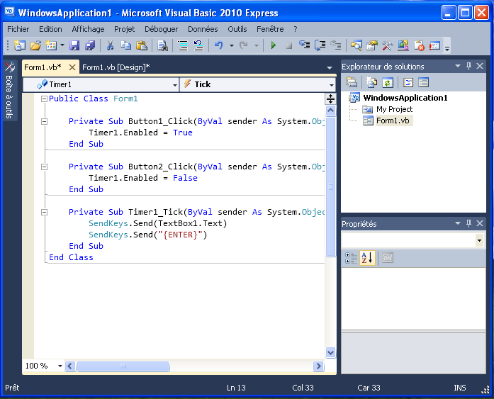Open the Add New Item dropdown arrow
This screenshot has width=494, height=399.
pos(62,45)
